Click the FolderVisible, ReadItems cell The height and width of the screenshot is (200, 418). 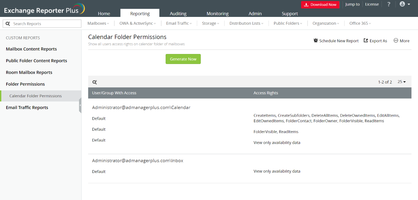click(276, 132)
